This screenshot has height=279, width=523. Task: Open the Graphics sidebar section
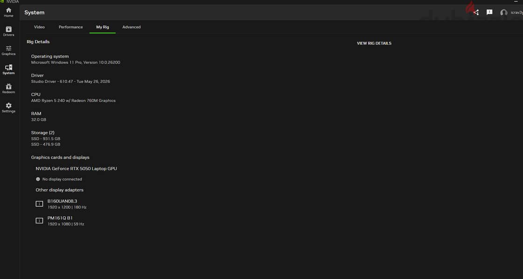click(x=9, y=51)
